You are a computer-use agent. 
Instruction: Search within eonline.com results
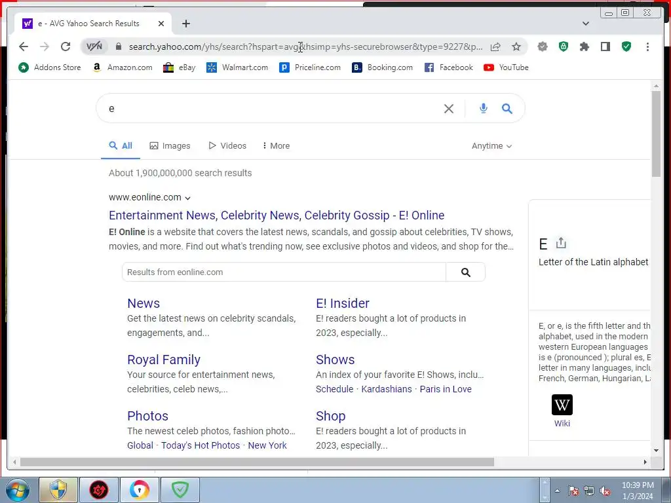(x=466, y=272)
